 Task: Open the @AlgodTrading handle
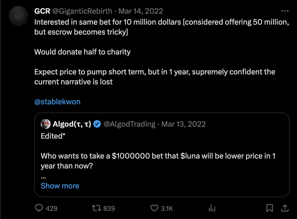click(x=130, y=124)
